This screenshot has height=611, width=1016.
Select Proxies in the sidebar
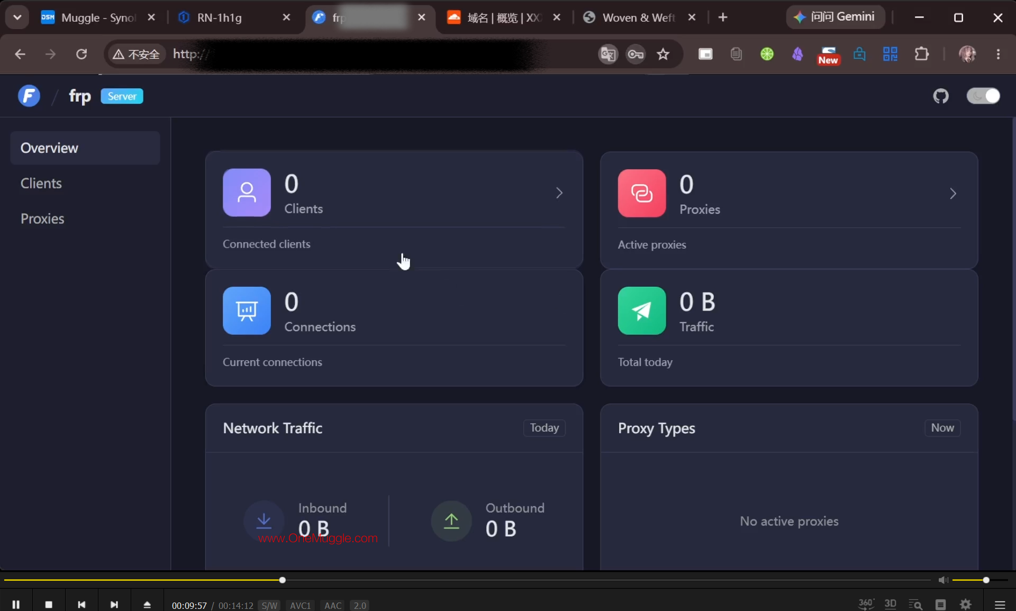(42, 219)
